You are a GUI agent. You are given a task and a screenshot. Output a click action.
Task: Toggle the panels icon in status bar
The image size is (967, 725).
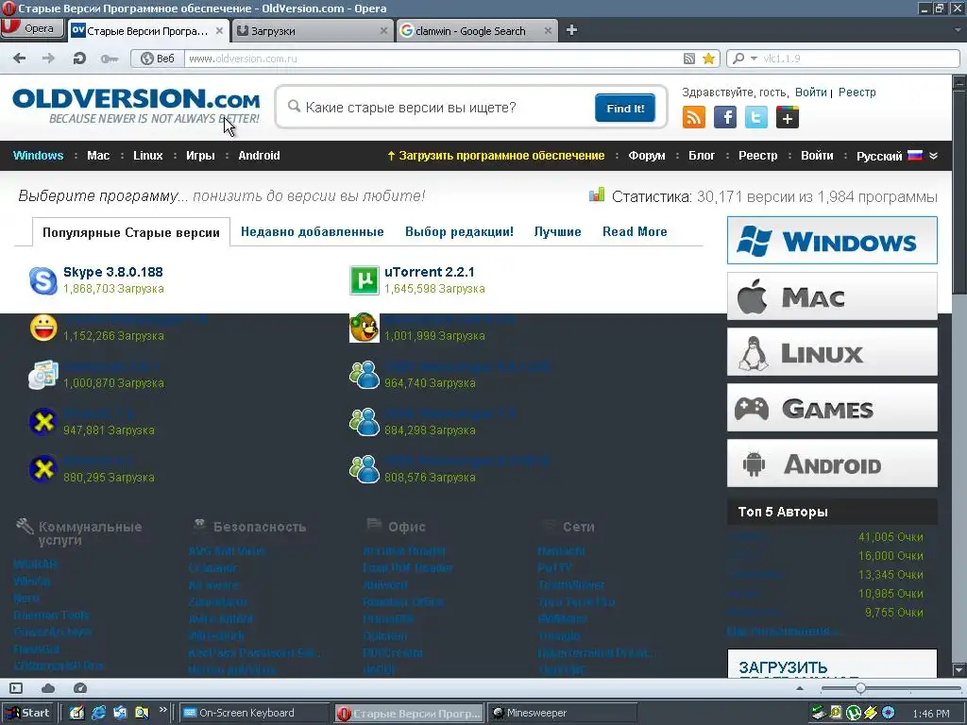point(16,688)
